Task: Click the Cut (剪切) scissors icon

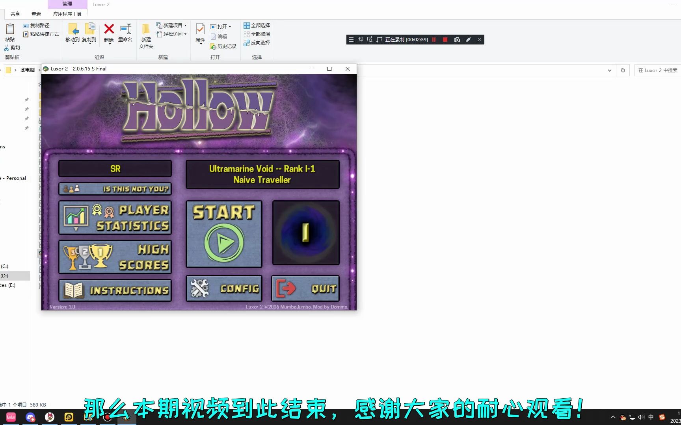Action: tap(6, 48)
